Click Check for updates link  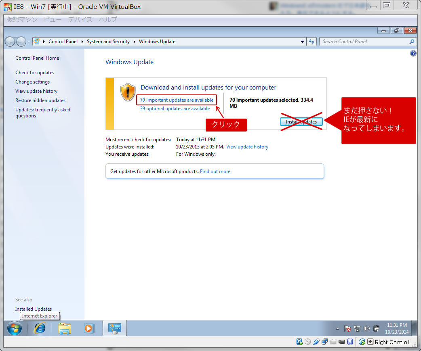pos(35,72)
